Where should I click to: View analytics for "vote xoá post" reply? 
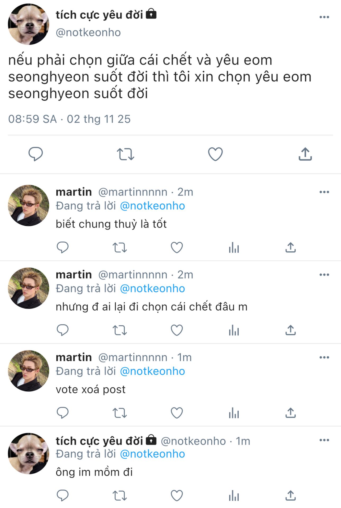pos(234,413)
